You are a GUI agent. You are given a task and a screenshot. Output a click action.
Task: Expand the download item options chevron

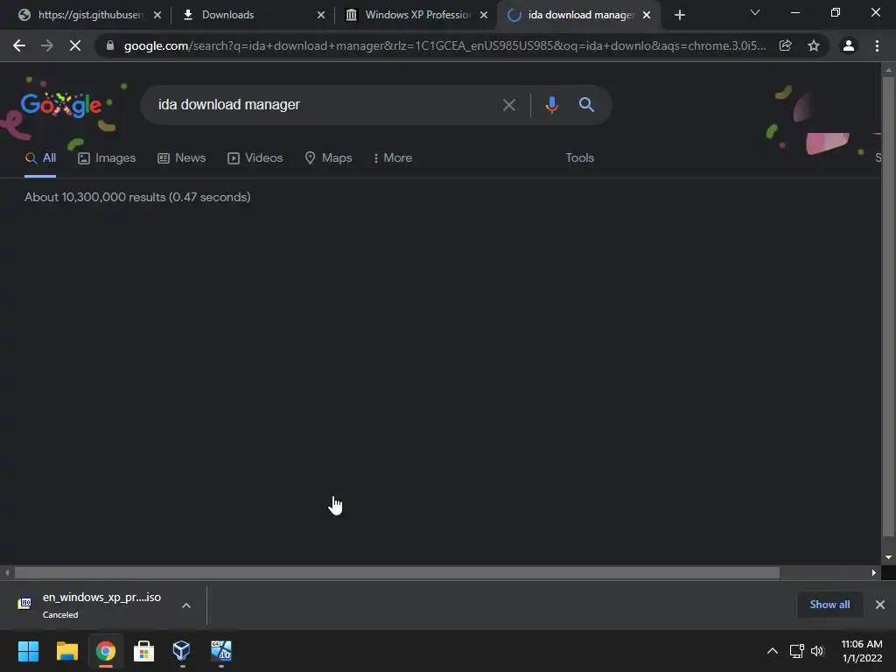tap(186, 605)
